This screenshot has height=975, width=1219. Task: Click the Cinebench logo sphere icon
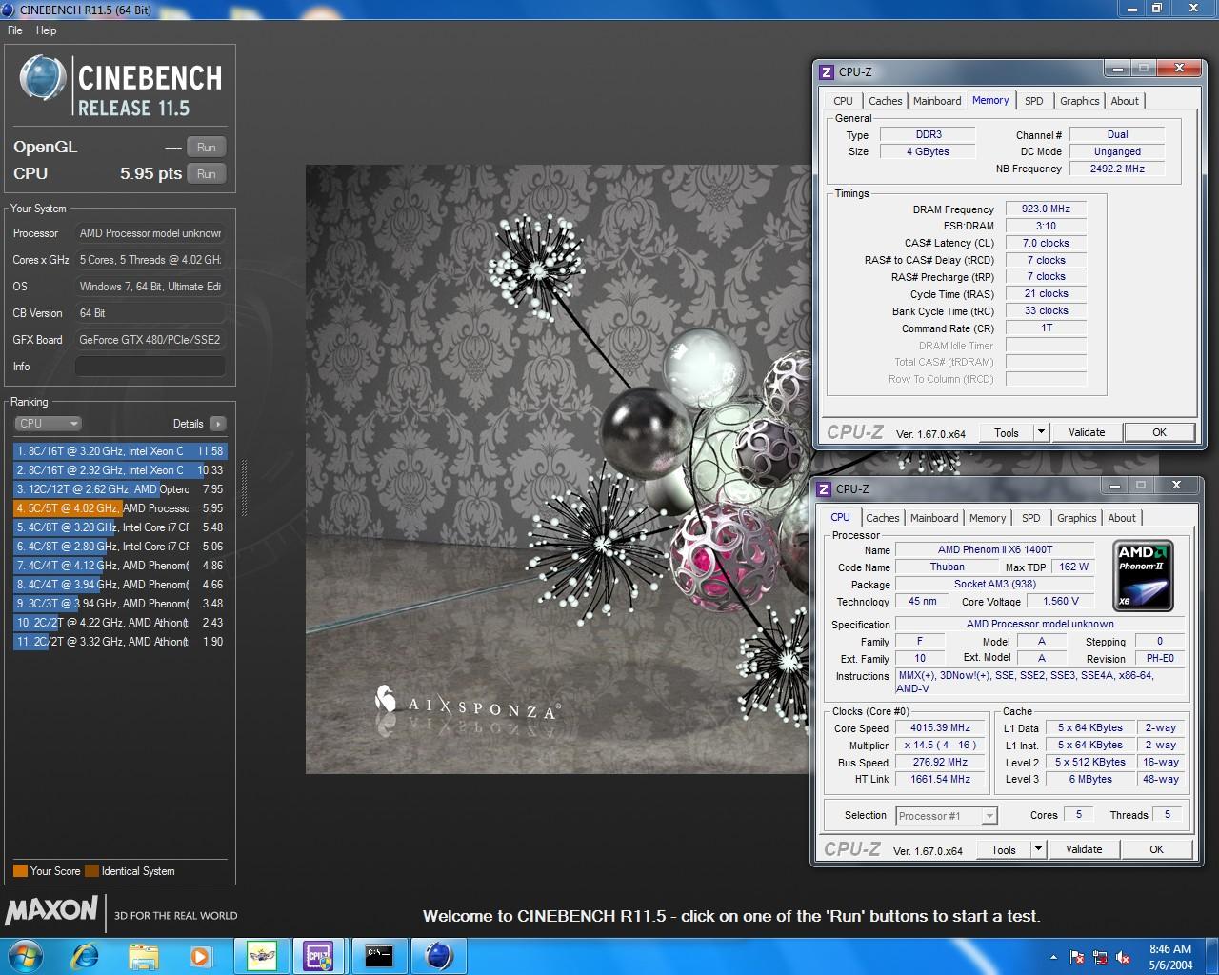[x=43, y=78]
